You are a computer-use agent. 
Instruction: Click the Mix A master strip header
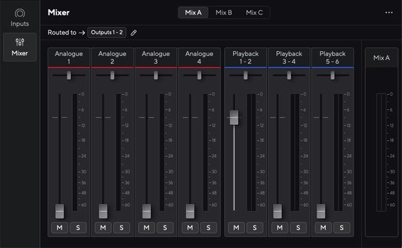381,58
